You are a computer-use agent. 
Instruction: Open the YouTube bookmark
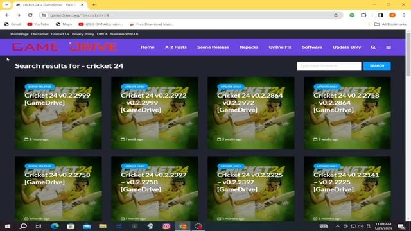(38, 24)
